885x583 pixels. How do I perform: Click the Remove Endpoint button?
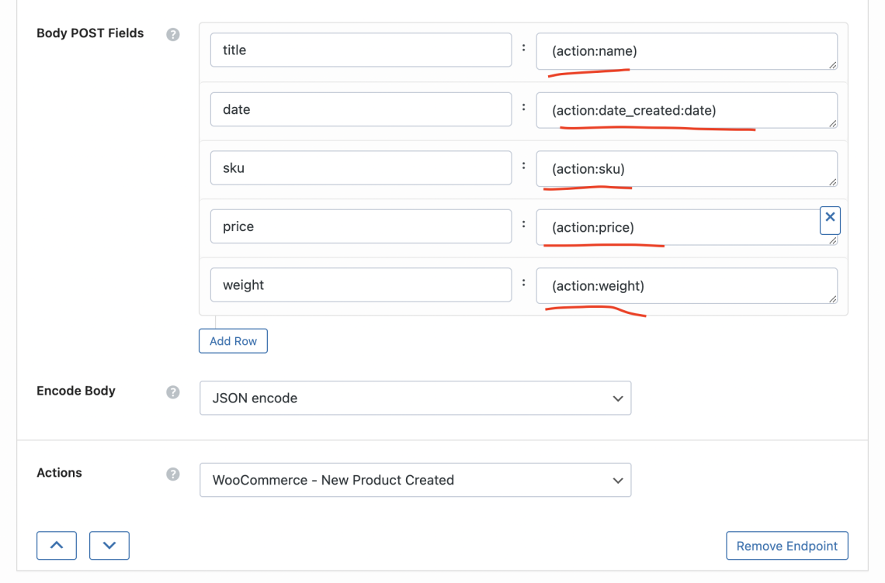tap(786, 545)
